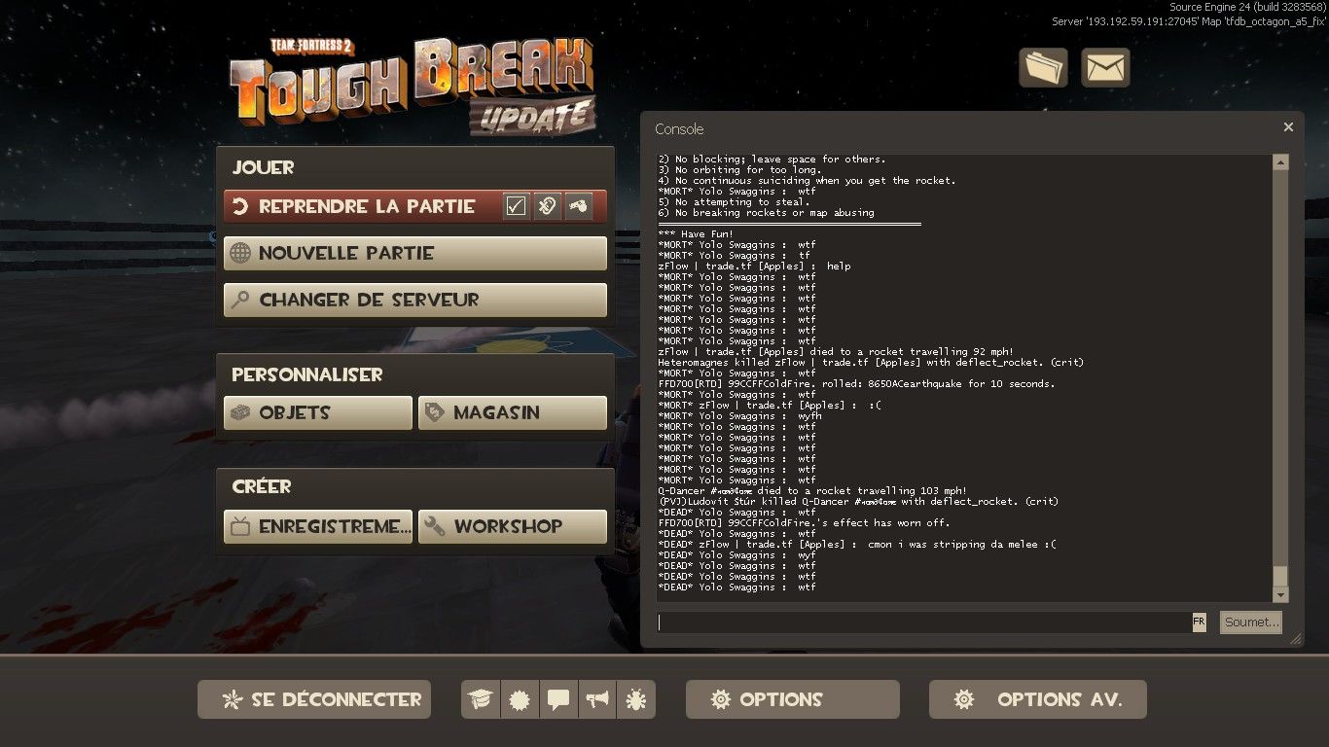Open the folder icon above the console

tap(1043, 68)
